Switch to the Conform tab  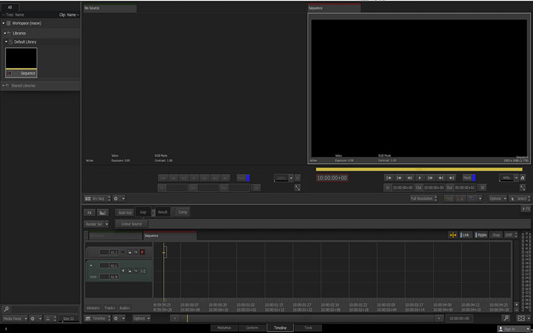click(x=252, y=328)
